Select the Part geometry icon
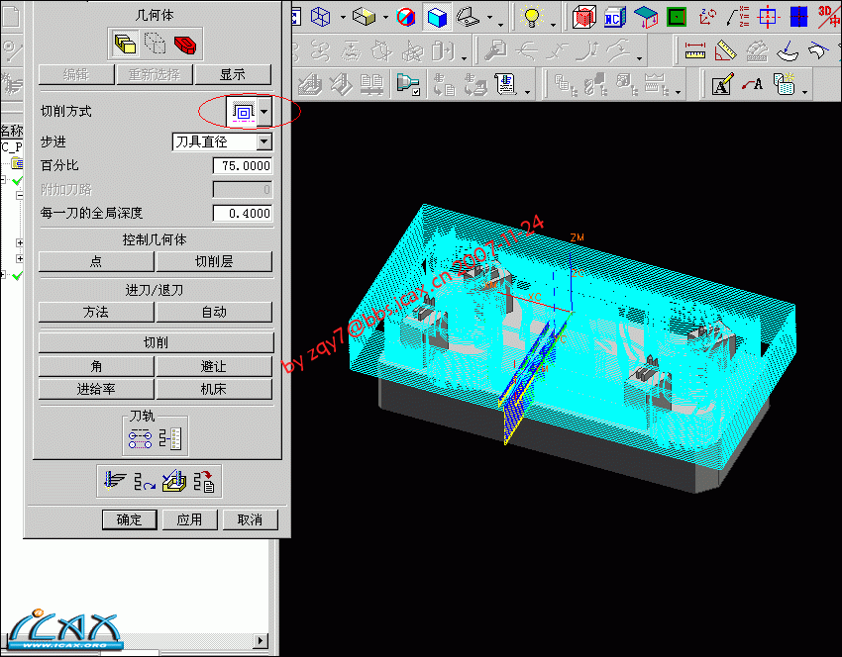 click(x=125, y=44)
